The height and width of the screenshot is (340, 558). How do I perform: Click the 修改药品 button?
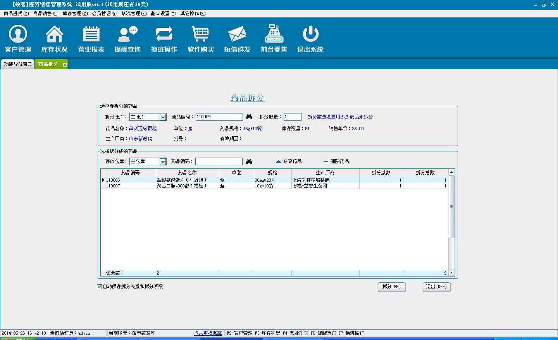(289, 161)
